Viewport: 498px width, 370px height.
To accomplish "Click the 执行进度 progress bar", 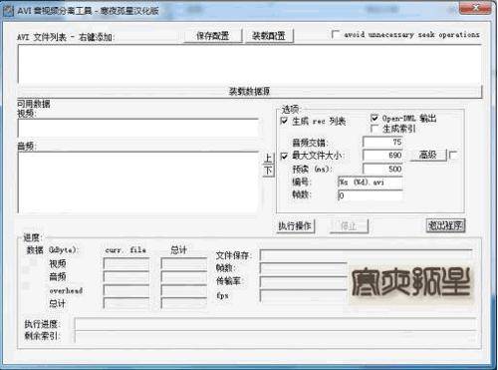I will click(276, 324).
